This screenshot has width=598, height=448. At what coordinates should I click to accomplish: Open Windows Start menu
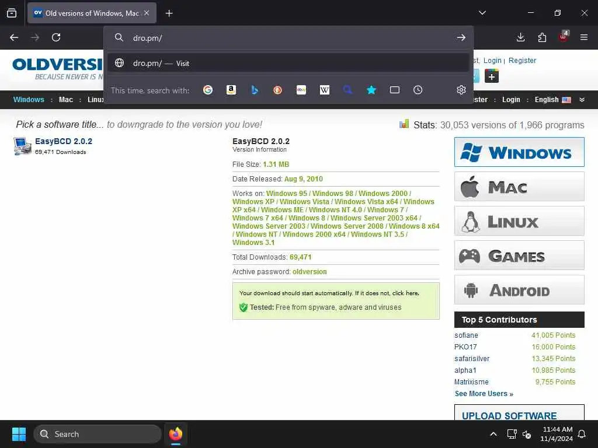point(19,434)
